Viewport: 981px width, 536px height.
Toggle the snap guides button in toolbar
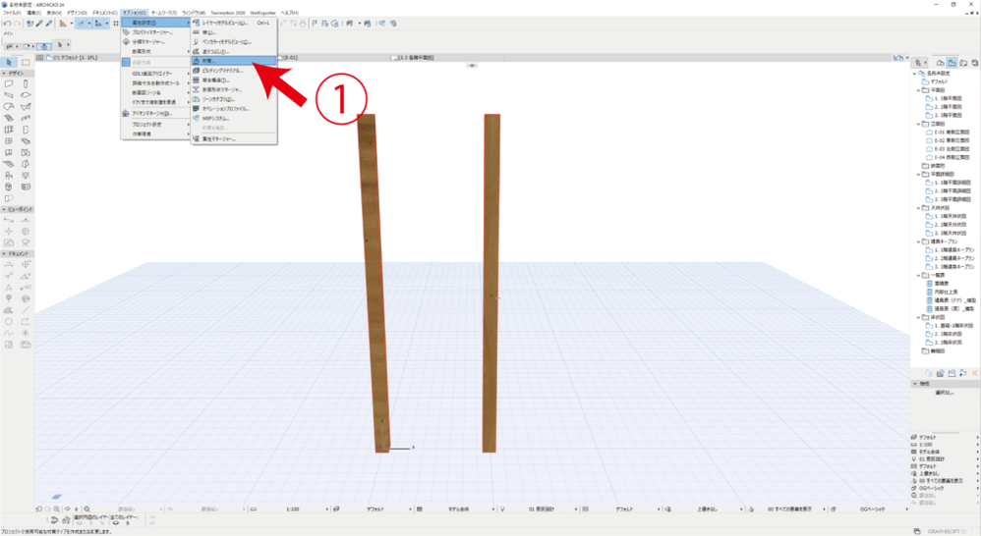coord(99,24)
